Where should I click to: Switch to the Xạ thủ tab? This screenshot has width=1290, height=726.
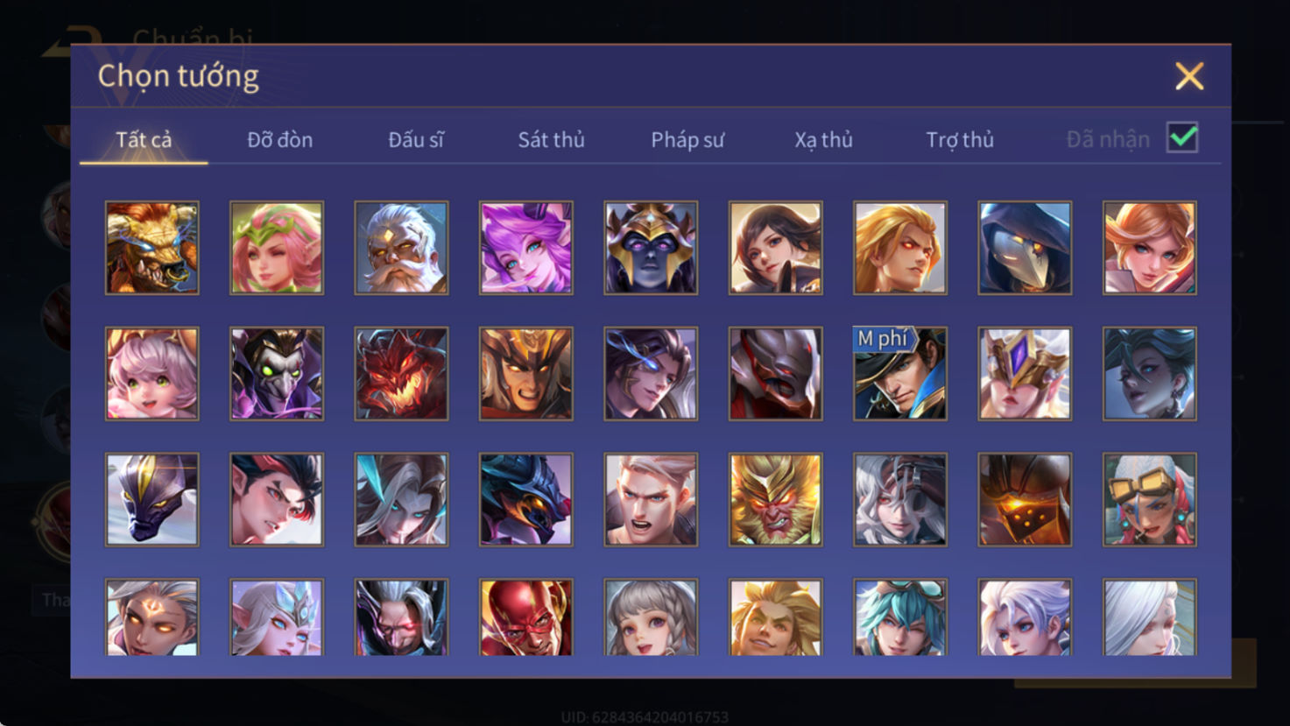(x=823, y=139)
